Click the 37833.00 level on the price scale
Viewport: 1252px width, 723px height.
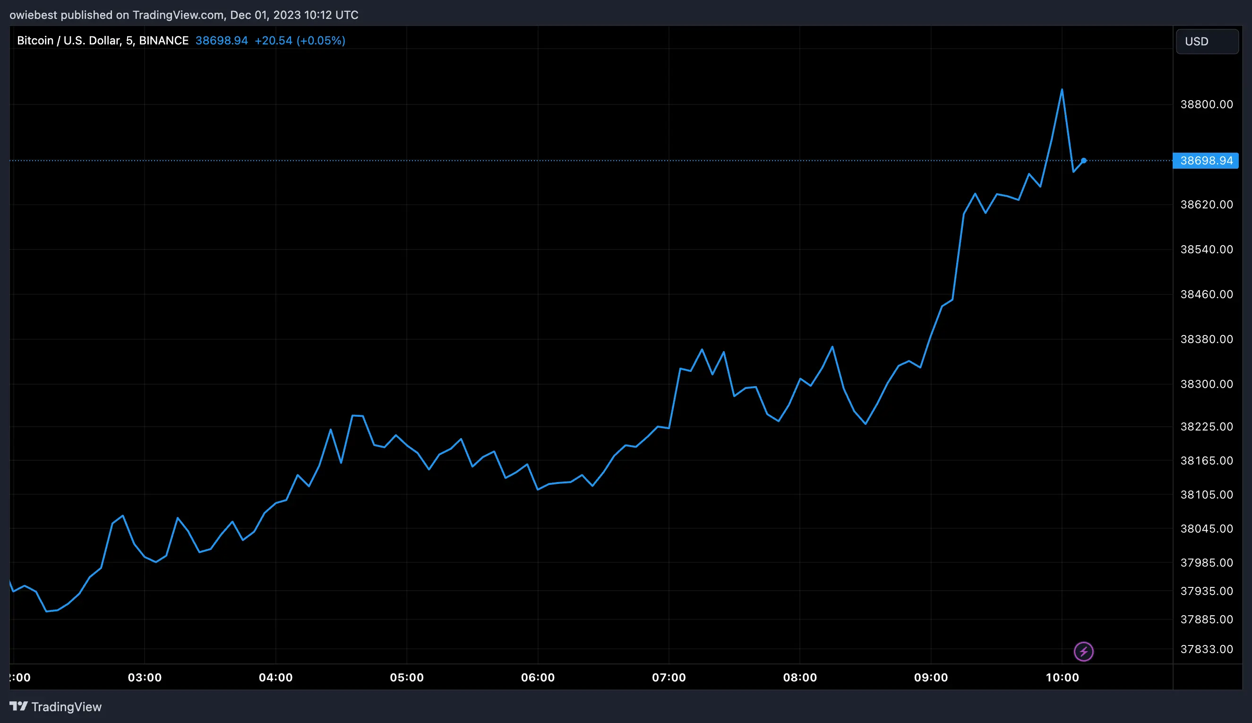click(1207, 649)
